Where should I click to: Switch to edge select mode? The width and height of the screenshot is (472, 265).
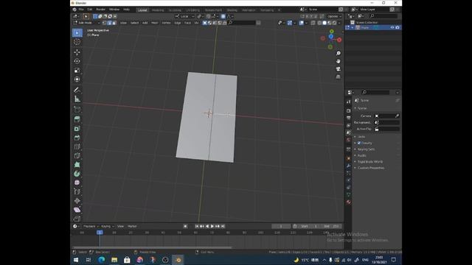[109, 23]
